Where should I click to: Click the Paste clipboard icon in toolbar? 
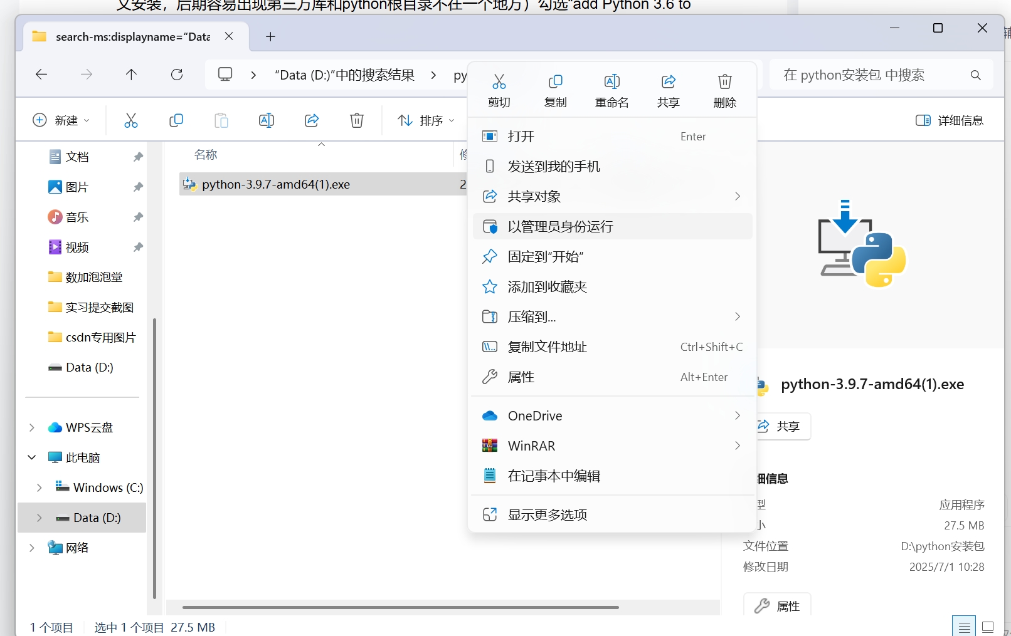click(221, 120)
